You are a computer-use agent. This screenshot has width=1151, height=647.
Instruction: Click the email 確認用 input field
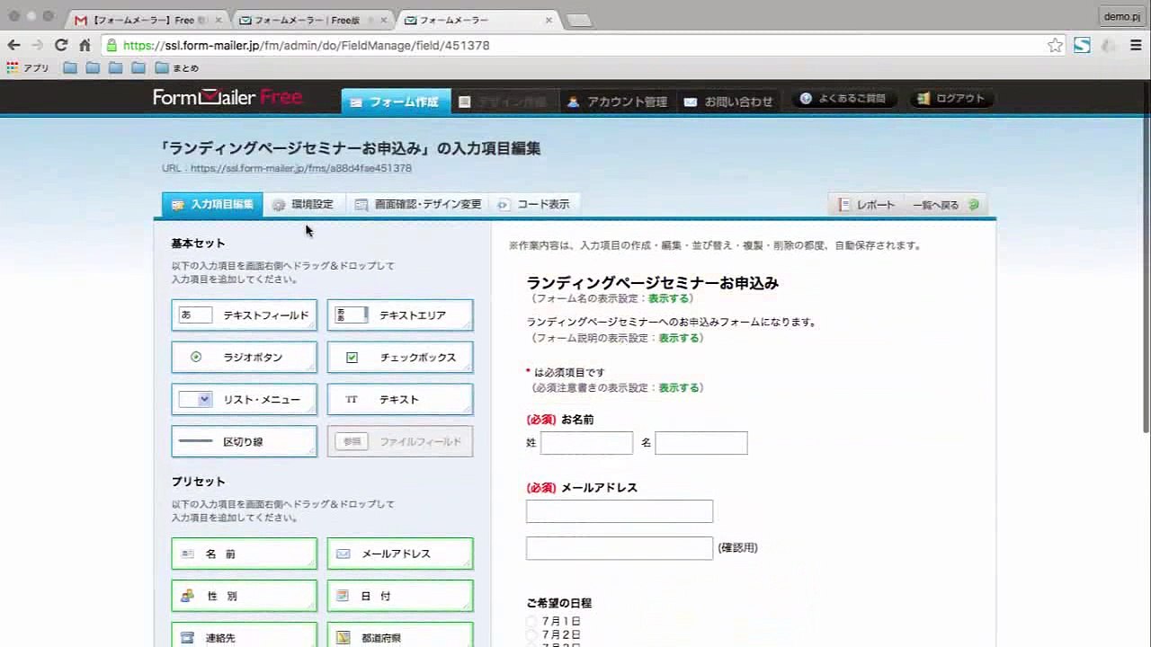pos(620,548)
